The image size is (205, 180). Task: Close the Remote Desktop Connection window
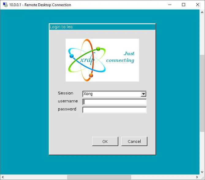point(198,5)
